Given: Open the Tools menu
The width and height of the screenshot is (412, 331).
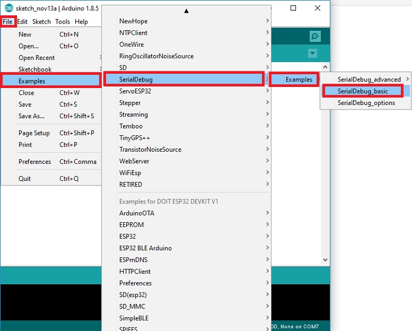Looking at the screenshot, I should [62, 21].
